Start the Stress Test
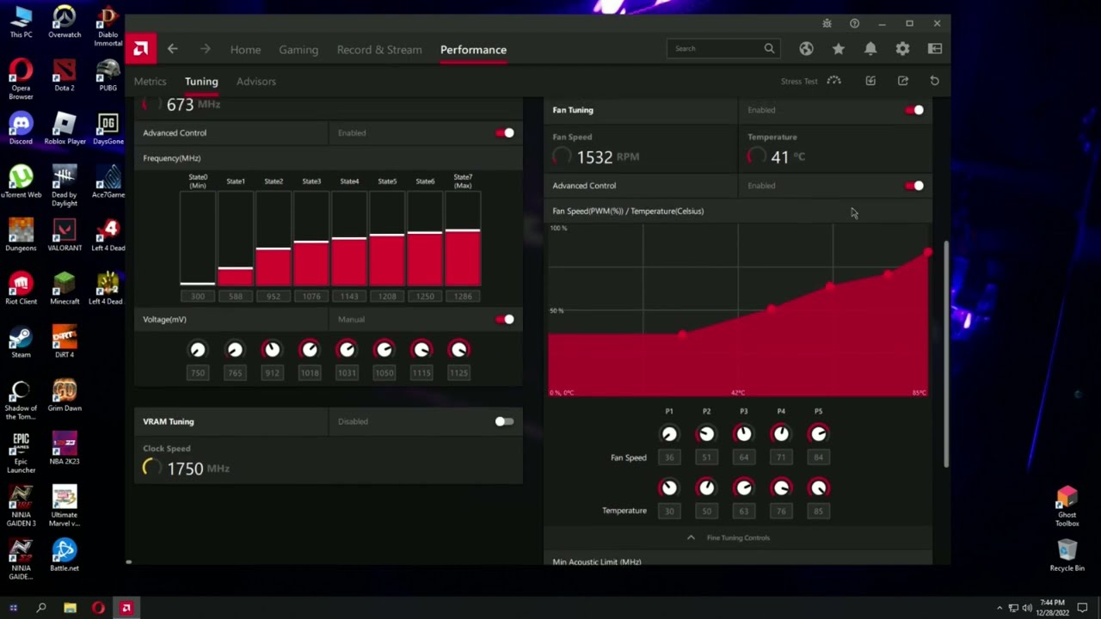The width and height of the screenshot is (1101, 619). (x=811, y=81)
